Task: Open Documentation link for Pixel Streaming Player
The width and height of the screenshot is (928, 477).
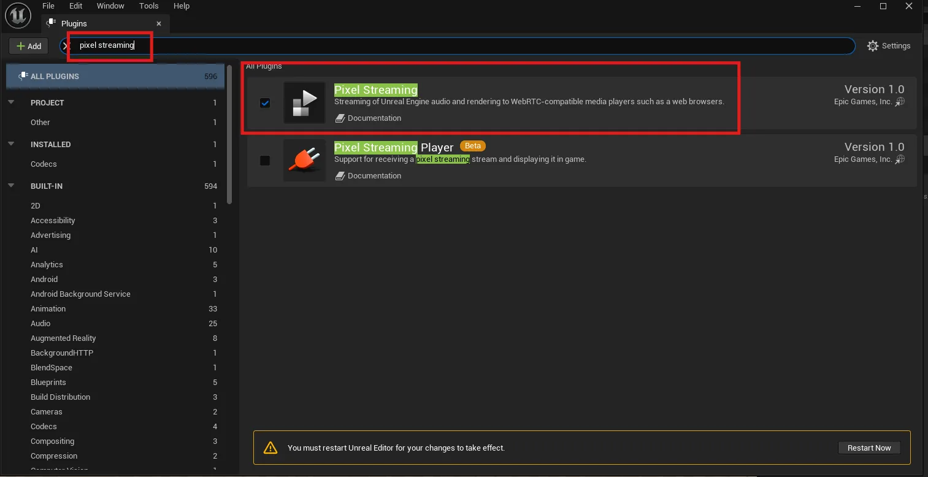Action: tap(374, 176)
